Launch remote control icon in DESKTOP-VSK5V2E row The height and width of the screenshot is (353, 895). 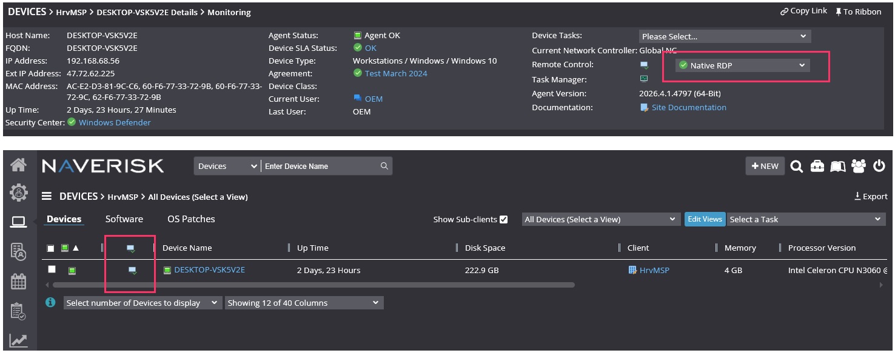(x=132, y=270)
